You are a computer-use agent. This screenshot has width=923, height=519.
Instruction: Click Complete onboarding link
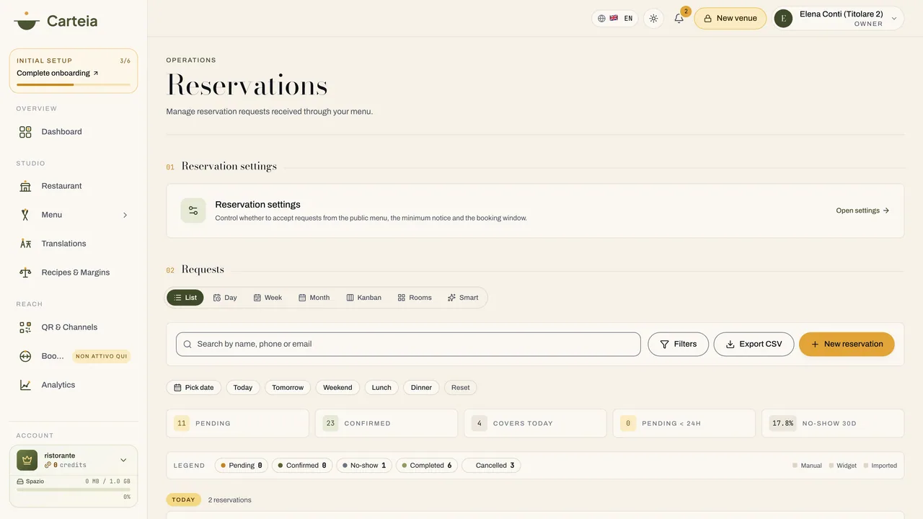pos(58,73)
